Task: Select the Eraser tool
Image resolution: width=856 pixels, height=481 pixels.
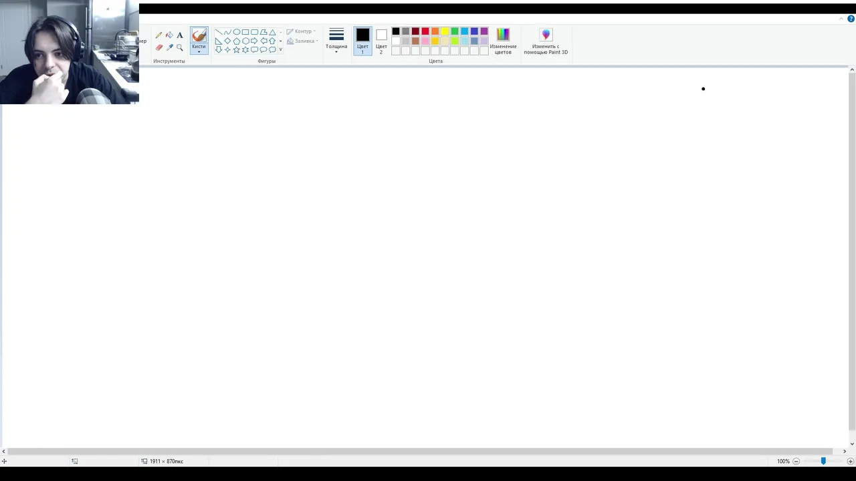Action: click(158, 47)
